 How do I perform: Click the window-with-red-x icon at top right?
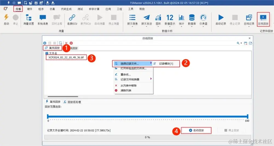[x=246, y=43]
